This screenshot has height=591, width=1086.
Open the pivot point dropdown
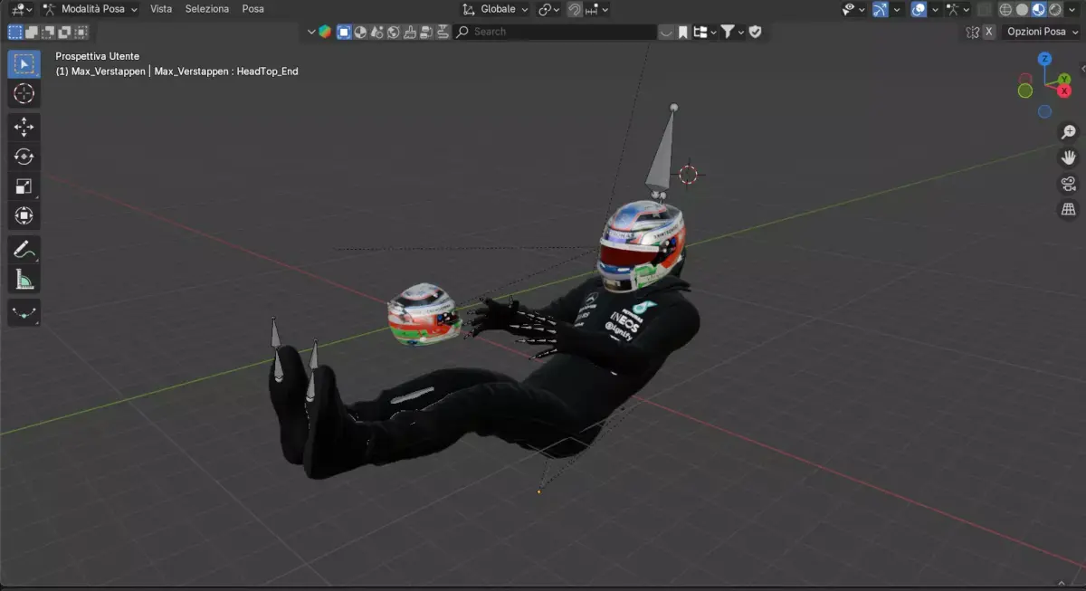click(548, 9)
